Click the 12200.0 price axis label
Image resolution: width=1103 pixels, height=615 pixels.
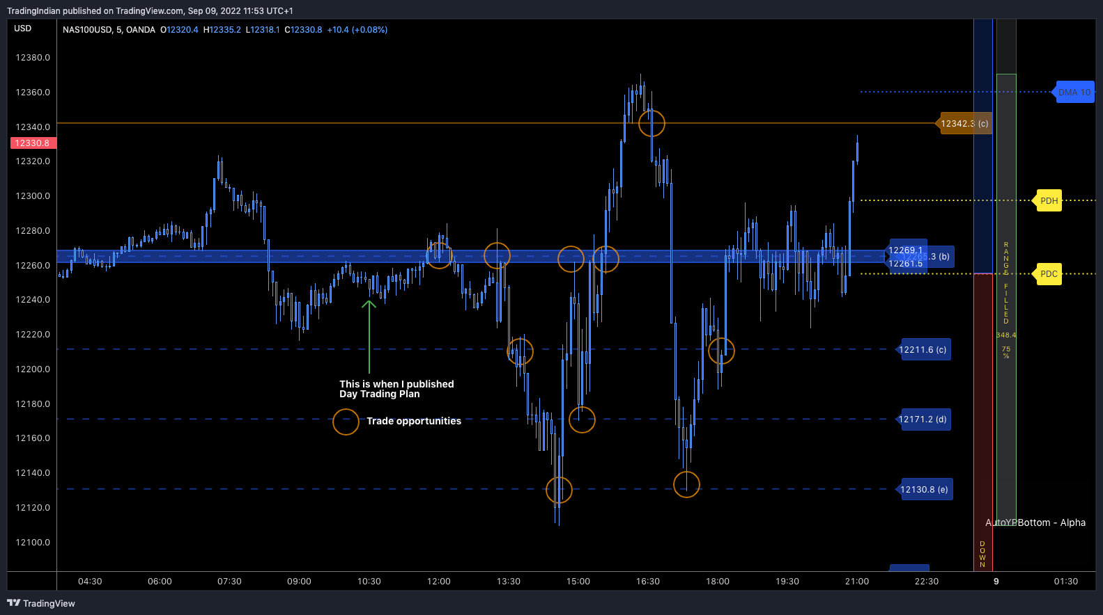[x=33, y=369]
